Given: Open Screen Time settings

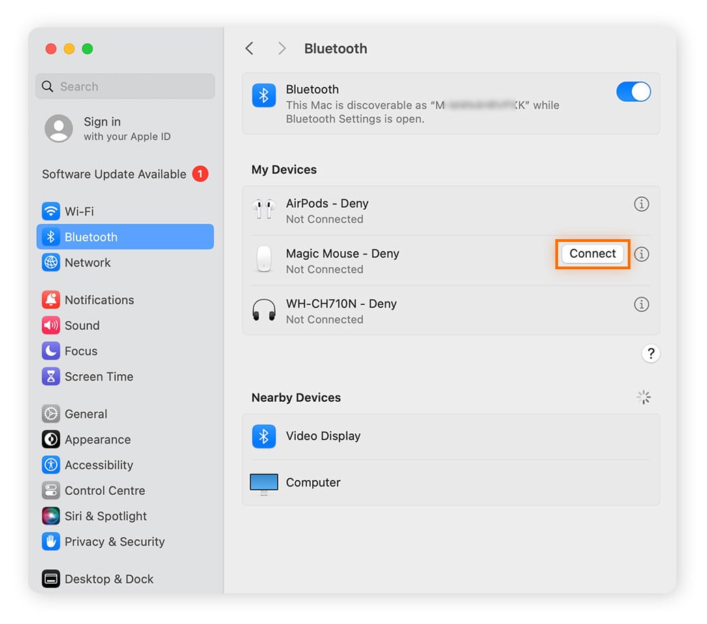Looking at the screenshot, I should [98, 377].
